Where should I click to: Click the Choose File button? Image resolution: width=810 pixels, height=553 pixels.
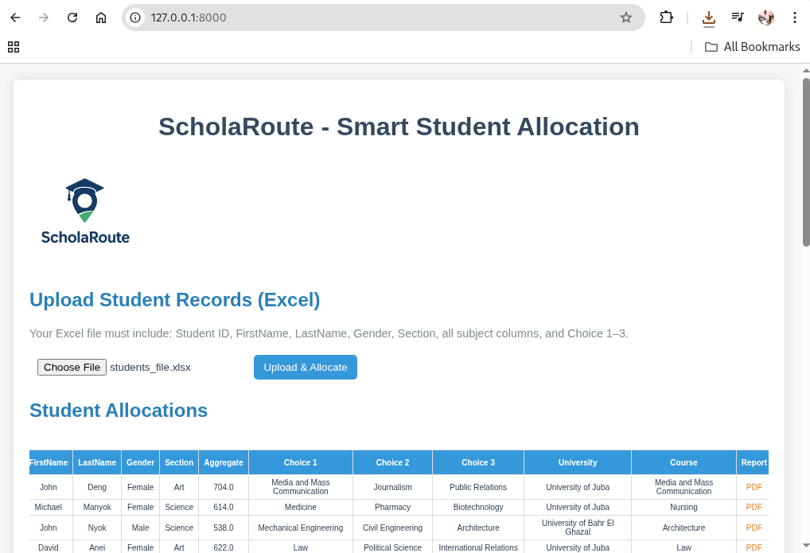(x=72, y=368)
